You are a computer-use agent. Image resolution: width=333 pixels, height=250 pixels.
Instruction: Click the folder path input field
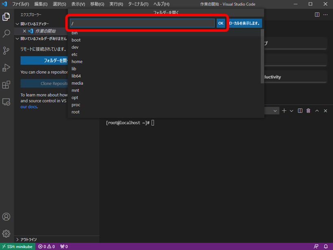(142, 23)
